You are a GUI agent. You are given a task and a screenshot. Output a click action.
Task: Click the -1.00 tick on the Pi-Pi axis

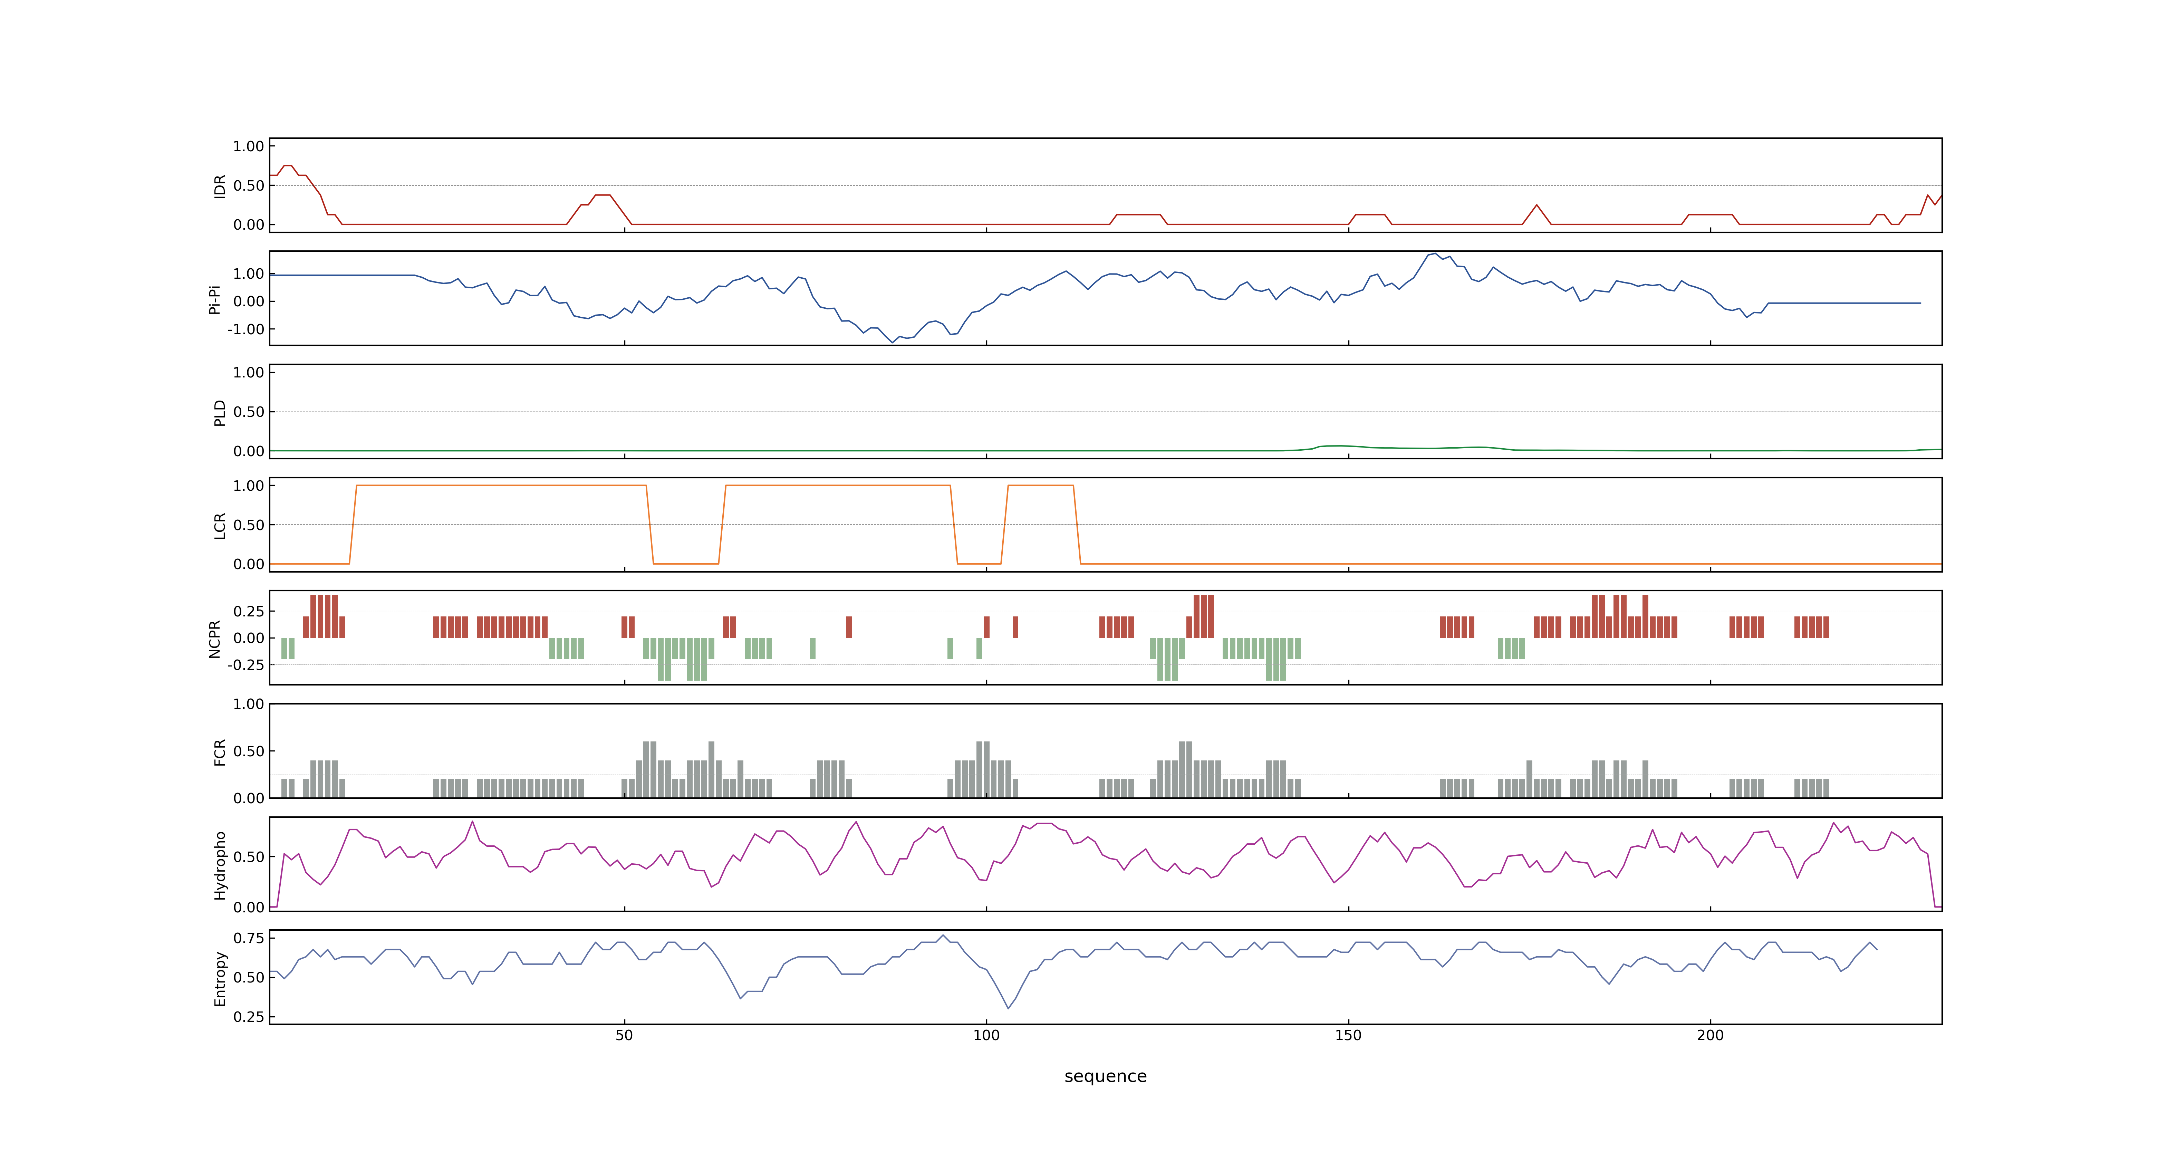(245, 329)
